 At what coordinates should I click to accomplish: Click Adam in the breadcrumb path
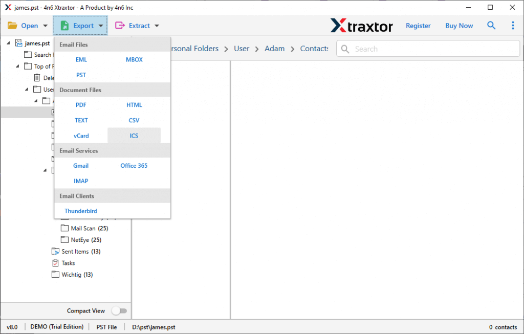274,48
